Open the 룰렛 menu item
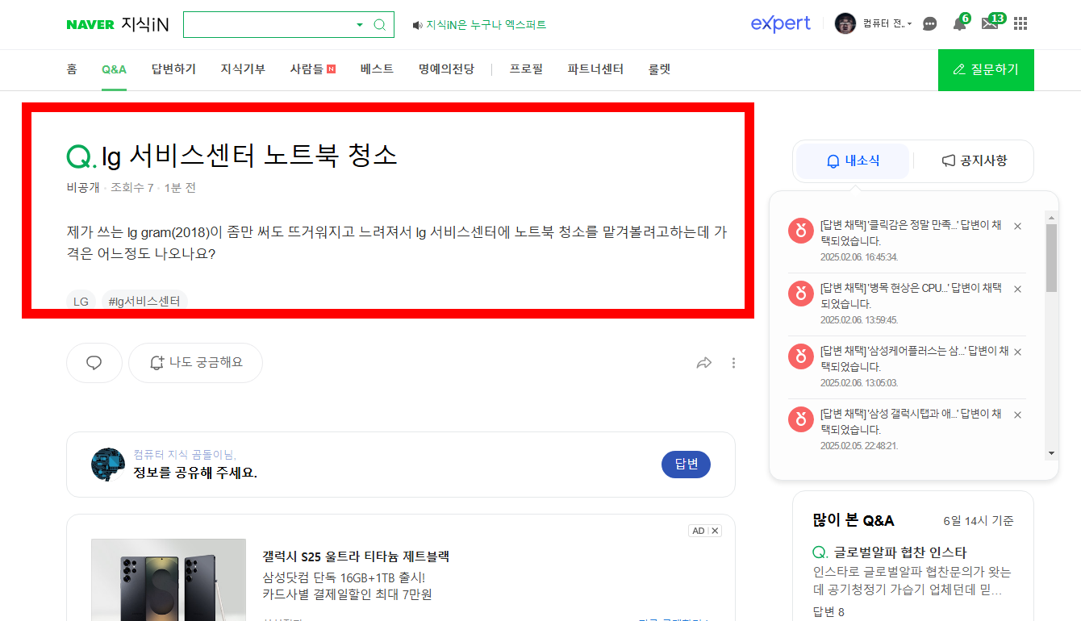The image size is (1081, 621). click(659, 69)
